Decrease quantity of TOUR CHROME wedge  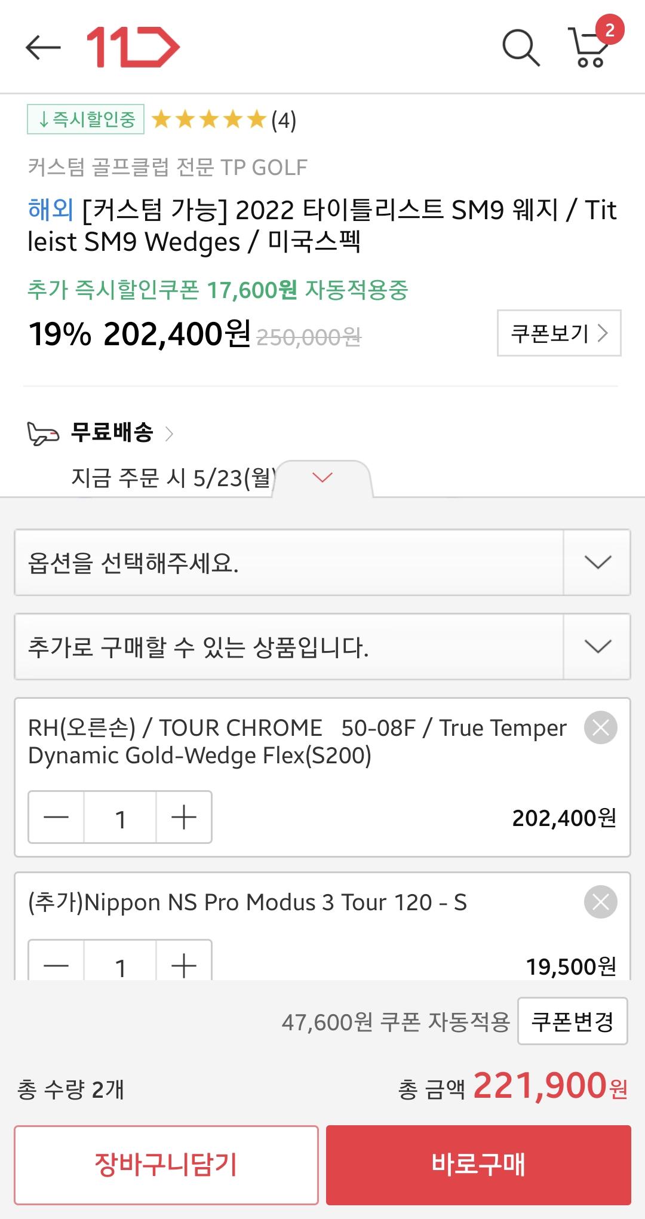[56, 817]
